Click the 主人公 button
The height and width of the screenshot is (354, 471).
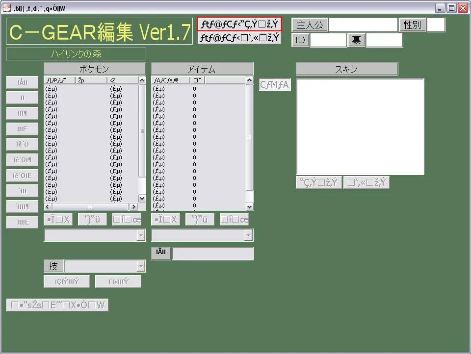click(x=310, y=25)
